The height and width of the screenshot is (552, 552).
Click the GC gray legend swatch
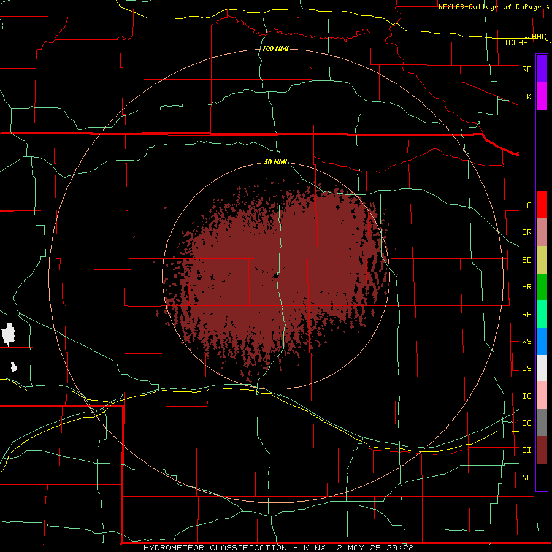542,423
